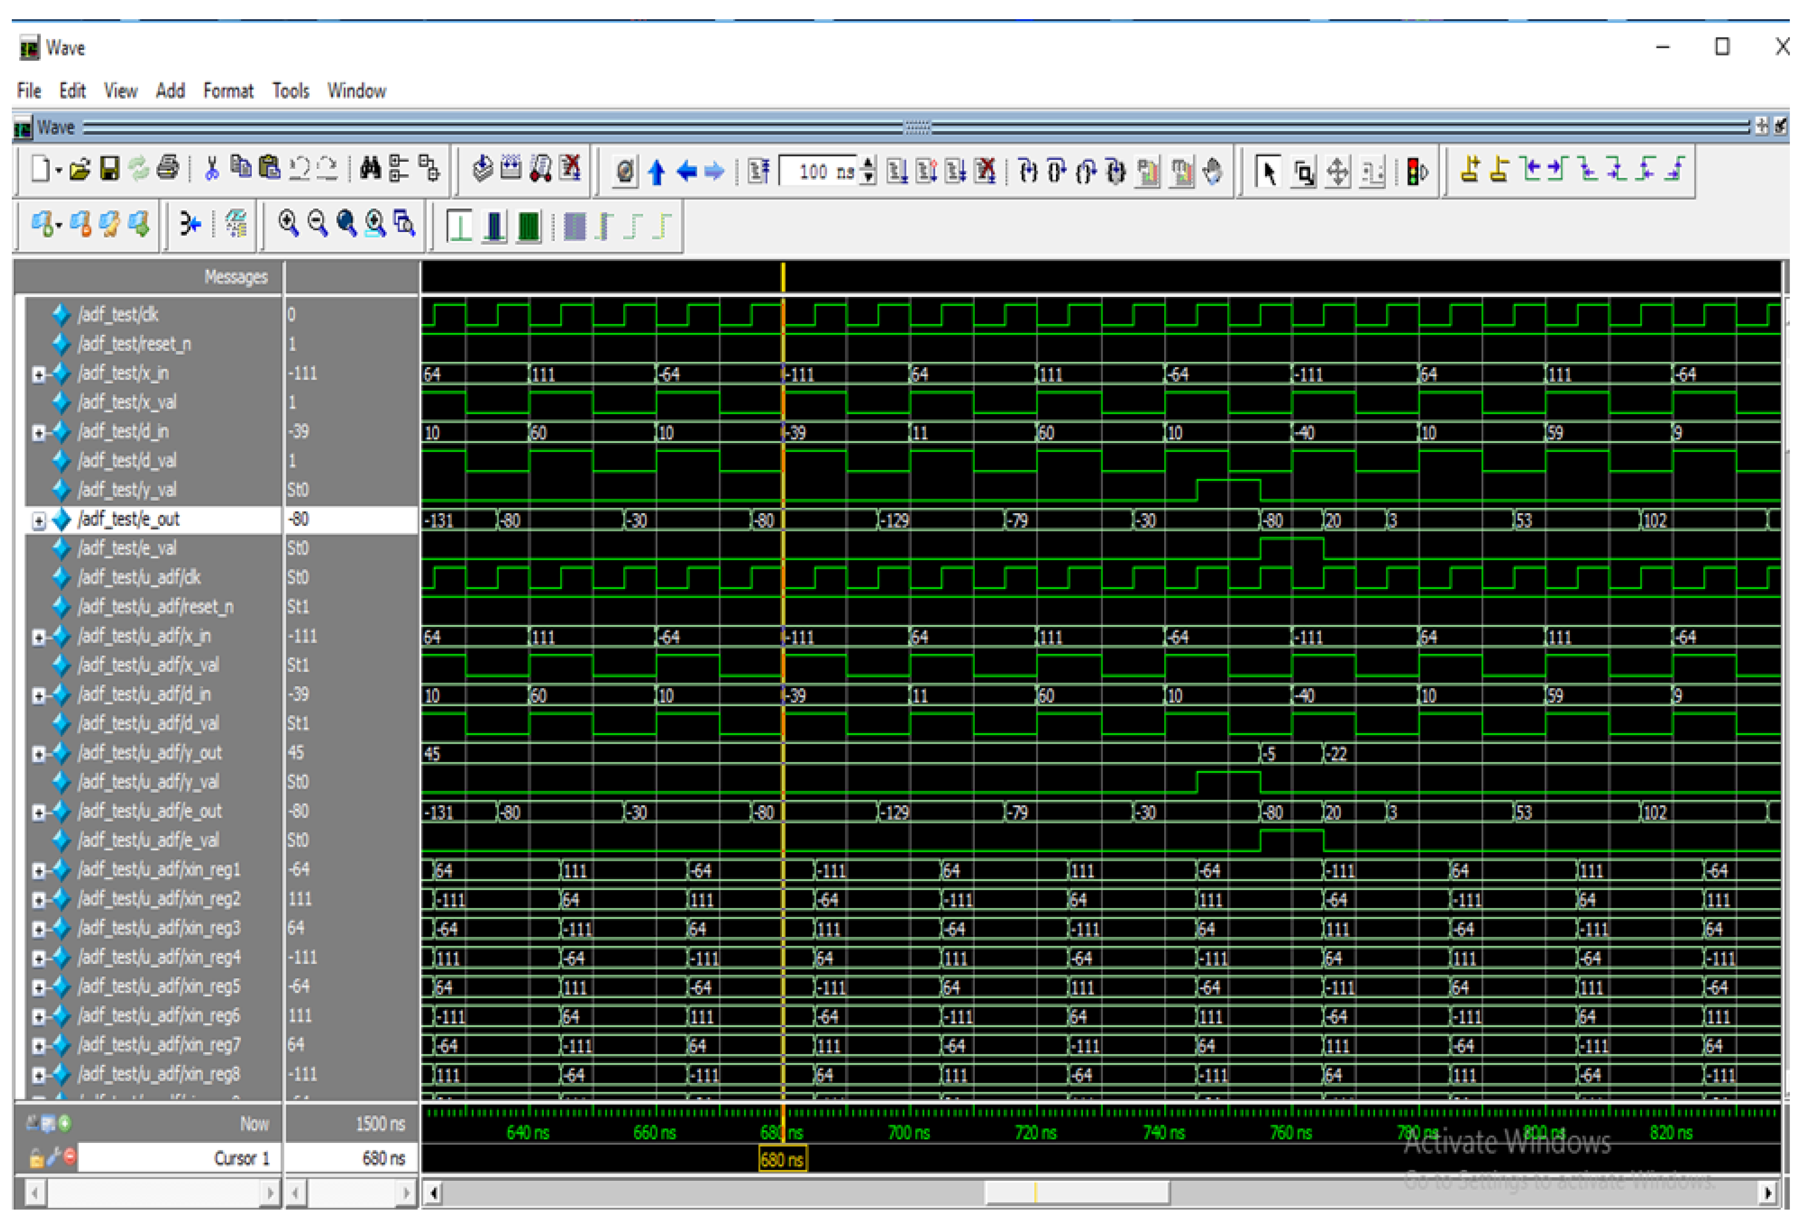
Task: Expand the /adf_test/u_adf/y_out signal
Action: pyautogui.click(x=38, y=754)
